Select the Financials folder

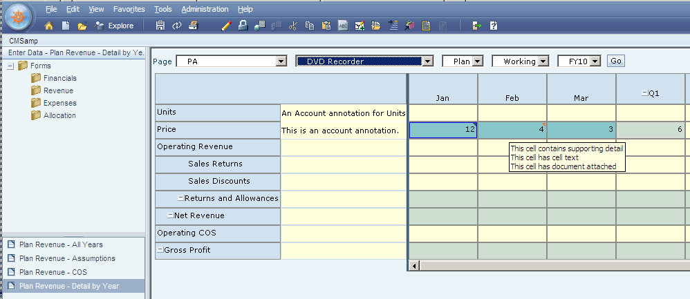[54, 78]
